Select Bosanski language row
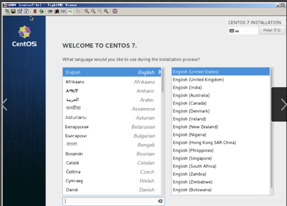287x206 pixels. [x=112, y=153]
